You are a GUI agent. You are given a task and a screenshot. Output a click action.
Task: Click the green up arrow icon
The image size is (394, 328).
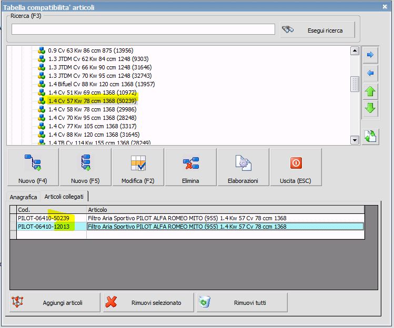click(370, 91)
